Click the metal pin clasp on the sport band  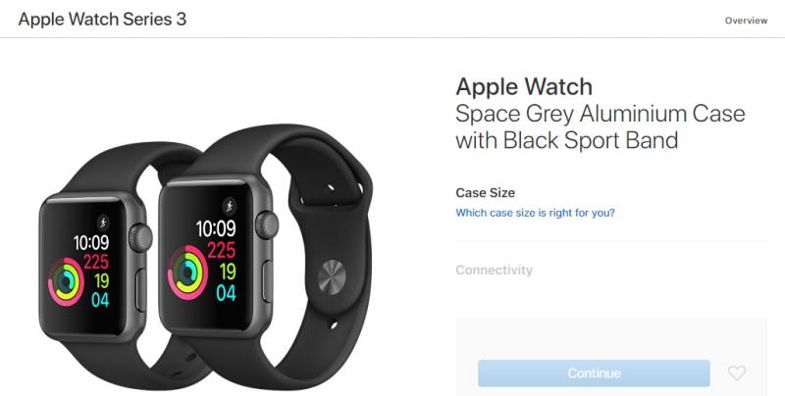pos(332,275)
